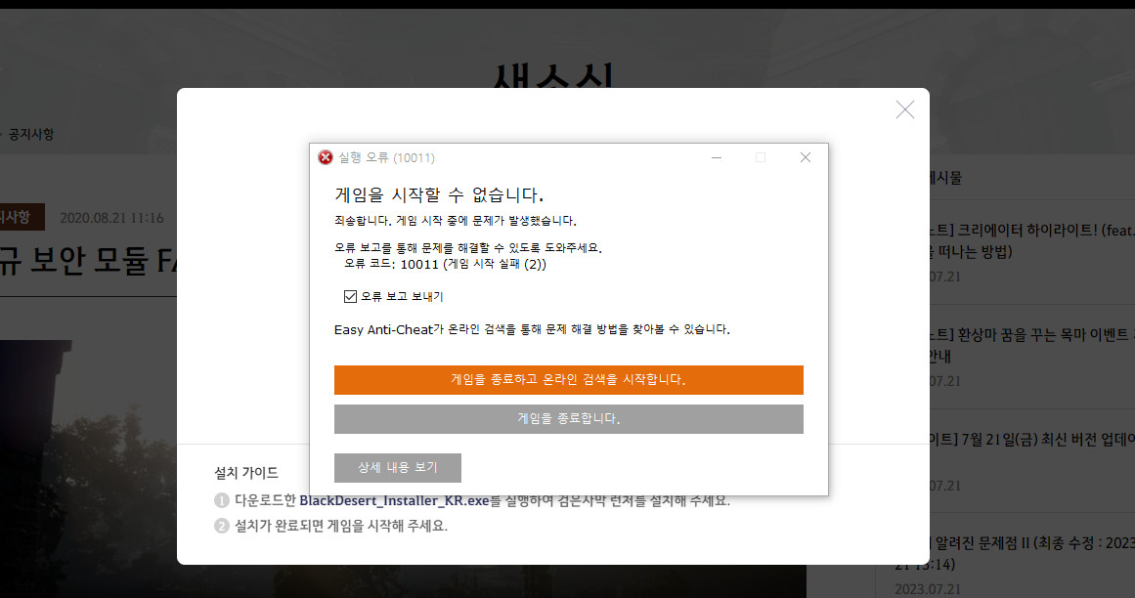The width and height of the screenshot is (1135, 598).
Task: Open the 공지사항 breadcrumb link
Action: tap(31, 134)
